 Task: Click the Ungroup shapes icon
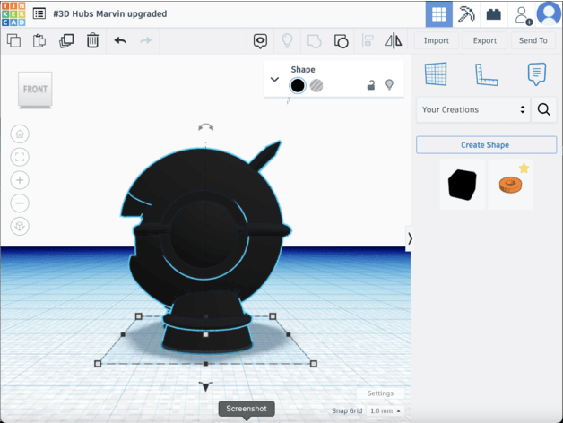341,41
